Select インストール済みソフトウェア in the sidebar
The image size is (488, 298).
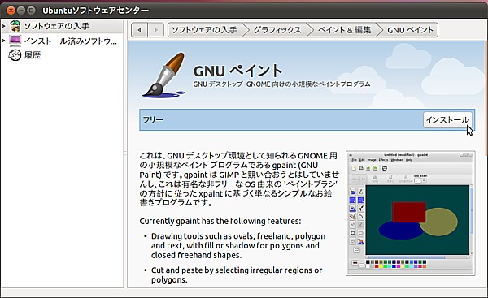coord(71,41)
